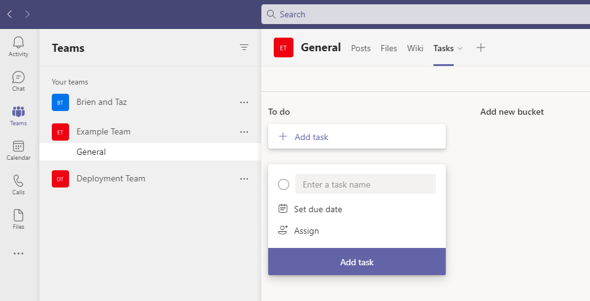Screen dimensions: 590x301
Task: Open the Files icon in sidebar
Action: click(18, 215)
